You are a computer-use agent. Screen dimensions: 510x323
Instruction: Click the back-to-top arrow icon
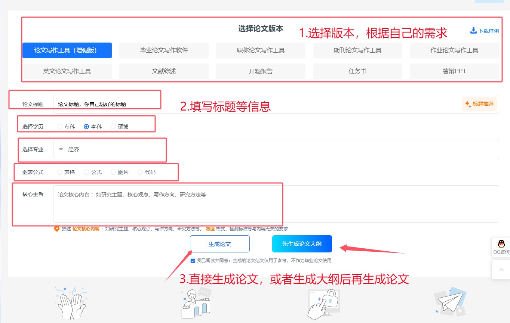click(501, 270)
